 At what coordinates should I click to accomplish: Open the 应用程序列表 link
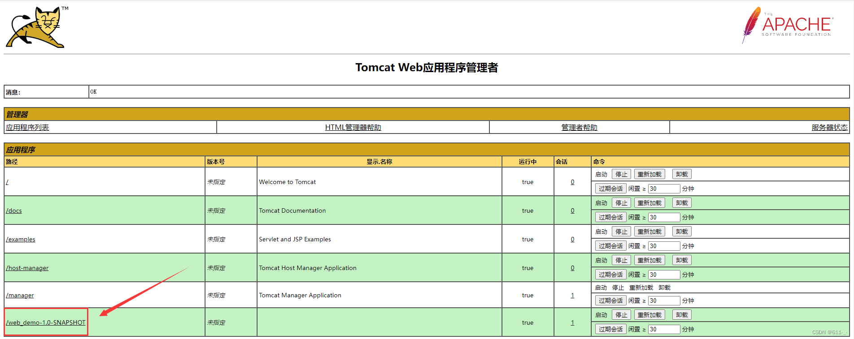pos(27,127)
